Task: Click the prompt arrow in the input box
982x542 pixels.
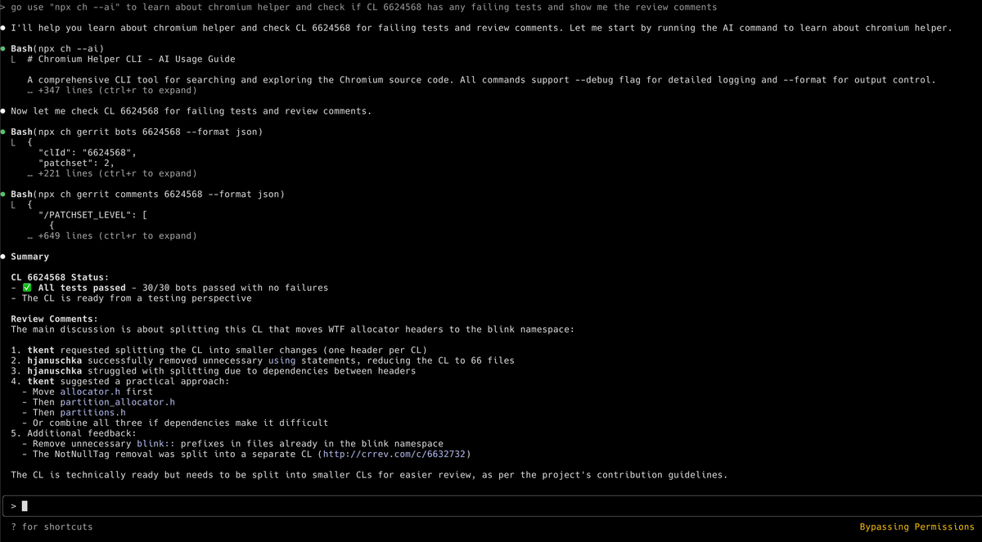Action: (14, 506)
